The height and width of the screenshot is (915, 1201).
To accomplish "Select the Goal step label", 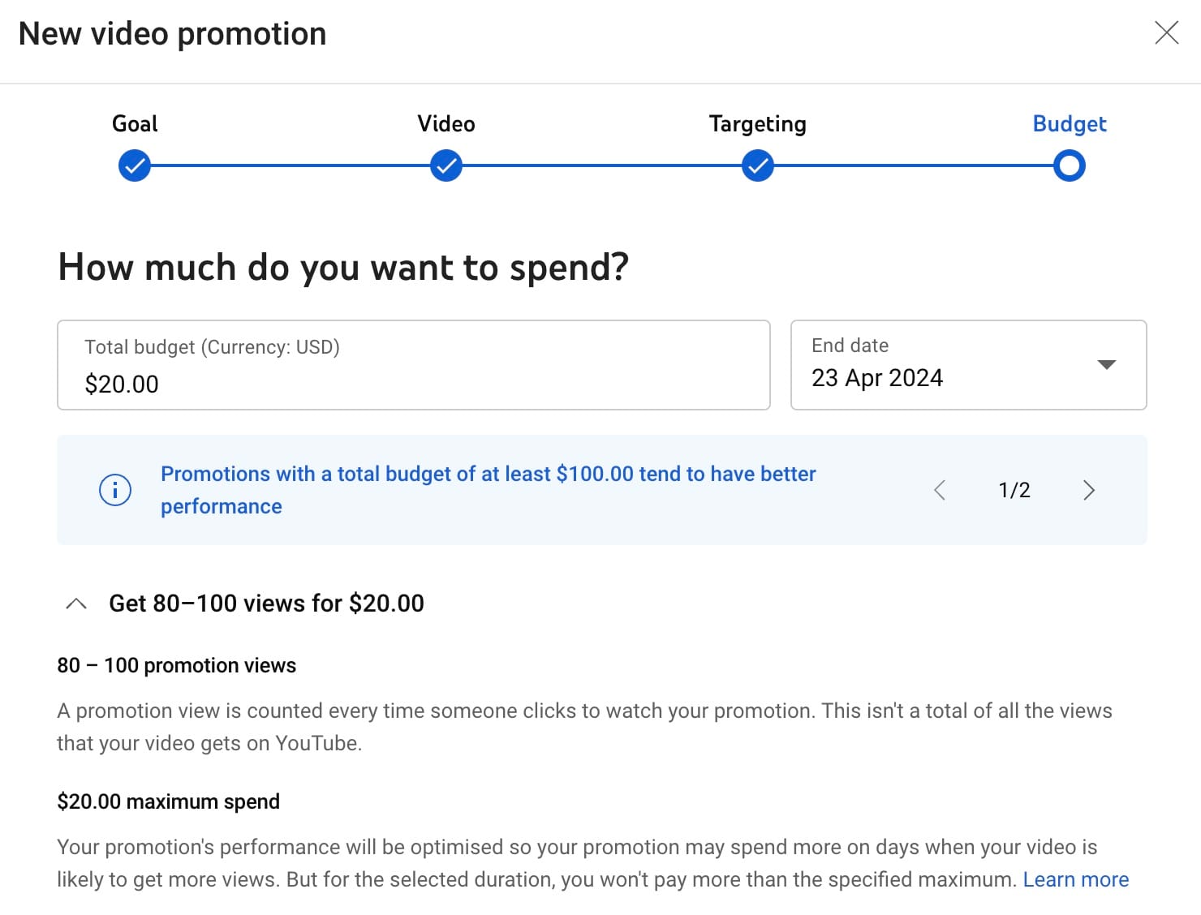I will pos(135,123).
